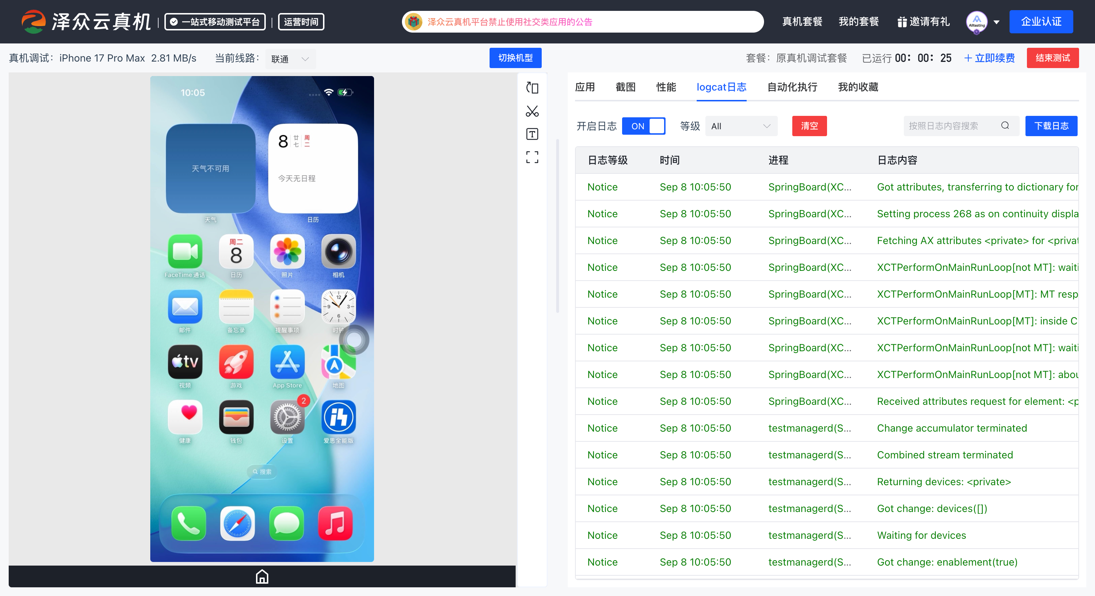Viewport: 1095px width, 596px height.
Task: Open the 爱思全能版 app icon
Action: tap(338, 417)
